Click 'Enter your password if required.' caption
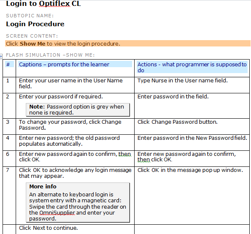This screenshot has height=234, width=251. pos(61,97)
